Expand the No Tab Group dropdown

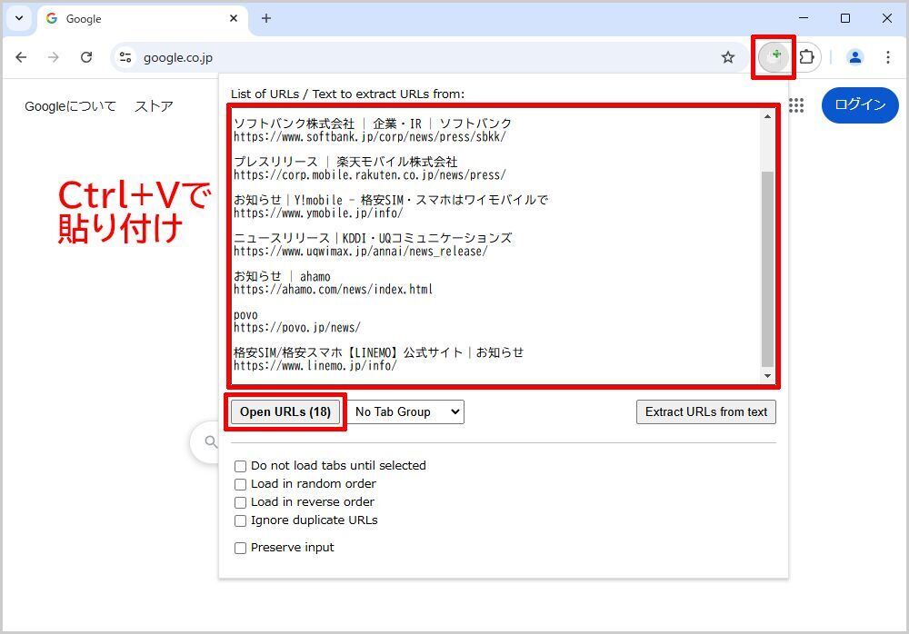(x=405, y=412)
